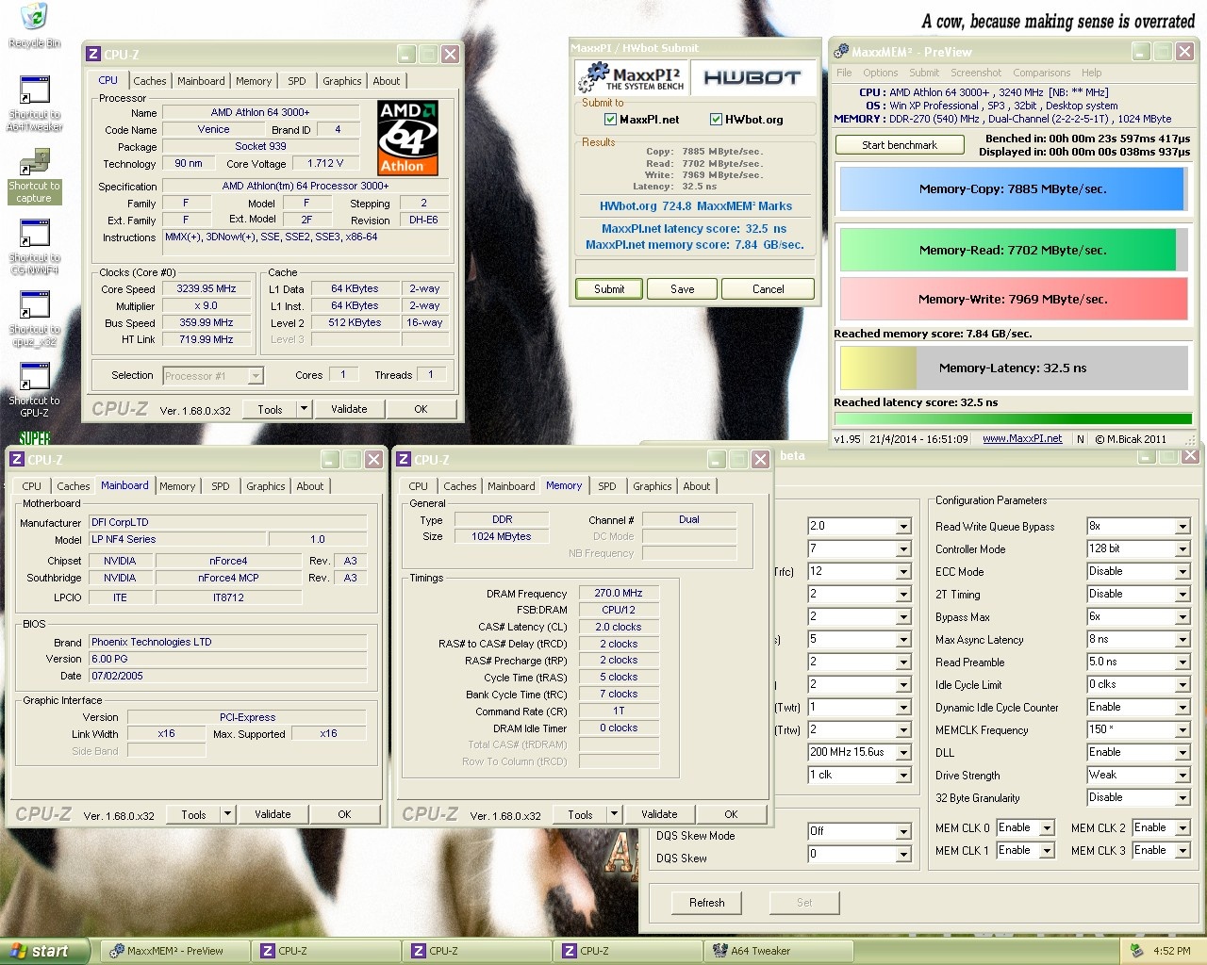Click Validate in the top CPU-Z window
This screenshot has height=965, width=1207.
[349, 409]
